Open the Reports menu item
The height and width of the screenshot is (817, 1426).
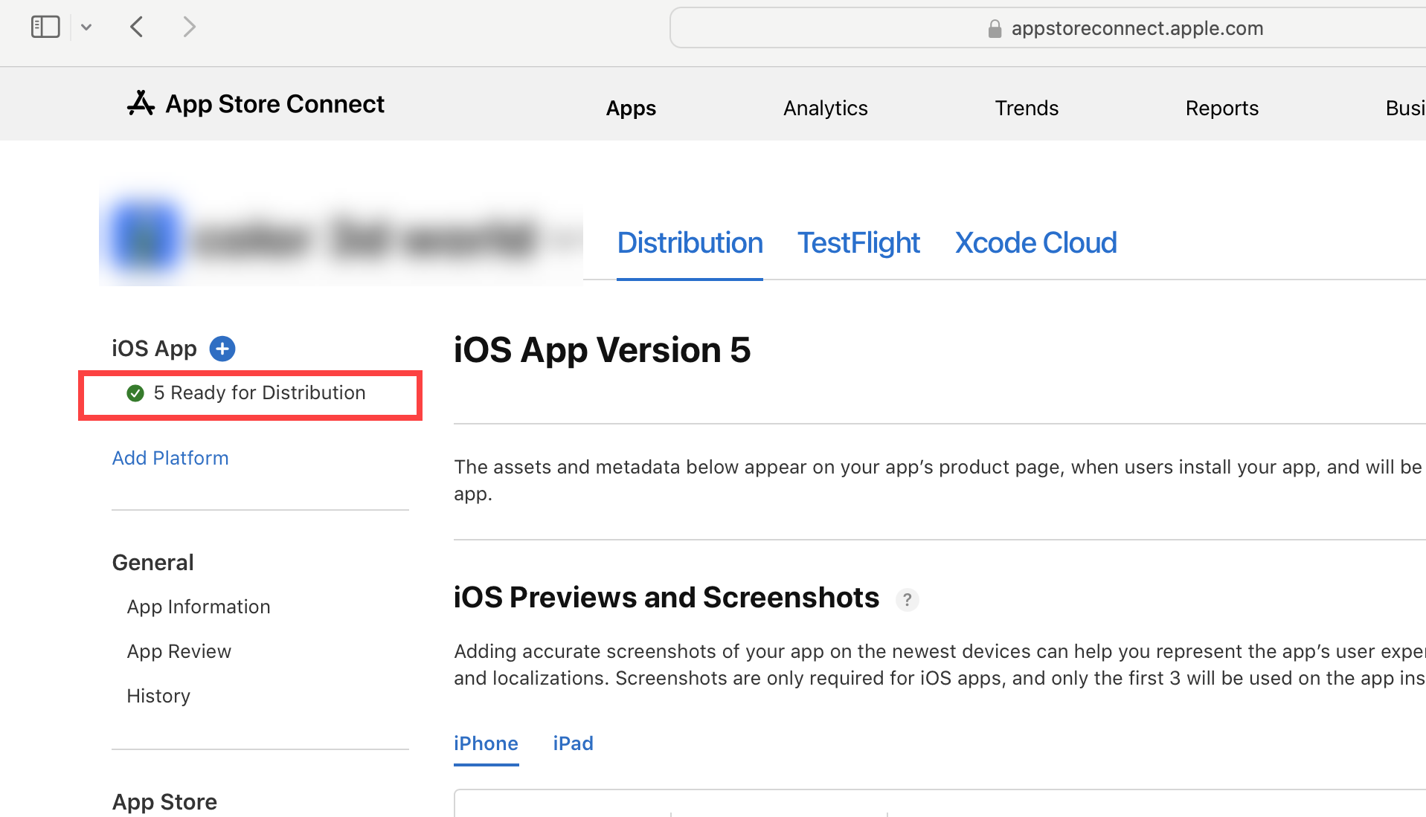click(x=1221, y=109)
